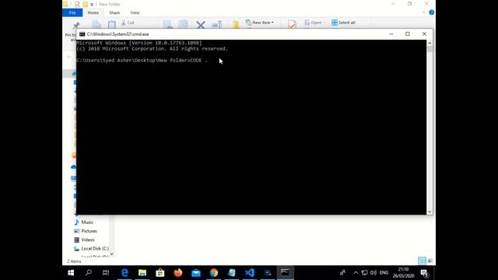Click the Pin to Quick access icon
Screen dimensions: 498x280
76,26
